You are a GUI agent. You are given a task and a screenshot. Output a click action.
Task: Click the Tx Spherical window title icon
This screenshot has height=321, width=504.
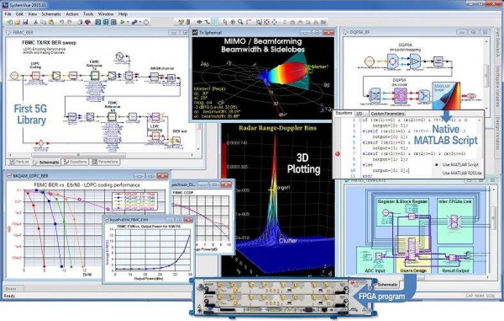point(195,33)
